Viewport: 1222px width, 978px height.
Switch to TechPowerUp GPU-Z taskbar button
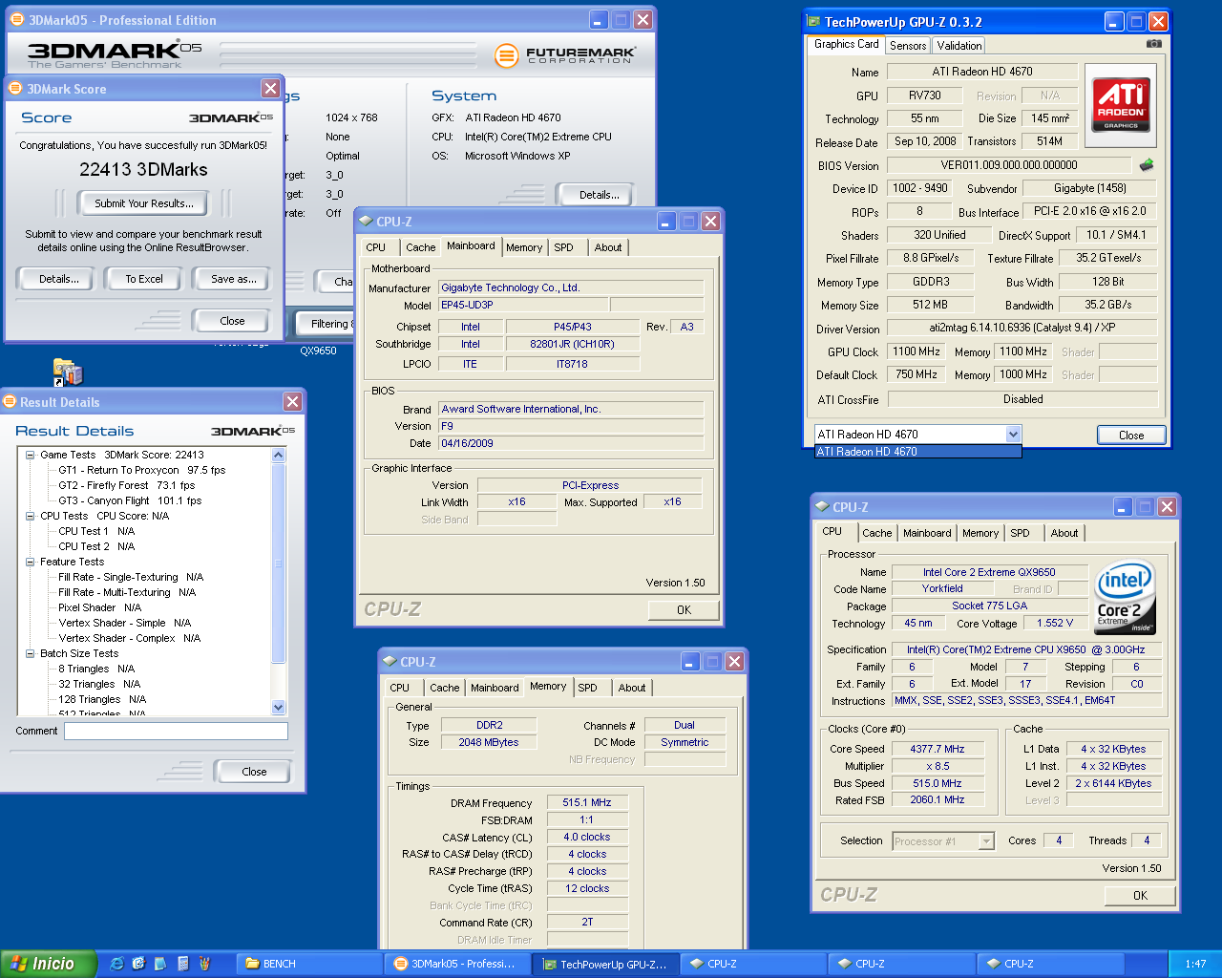tap(605, 964)
